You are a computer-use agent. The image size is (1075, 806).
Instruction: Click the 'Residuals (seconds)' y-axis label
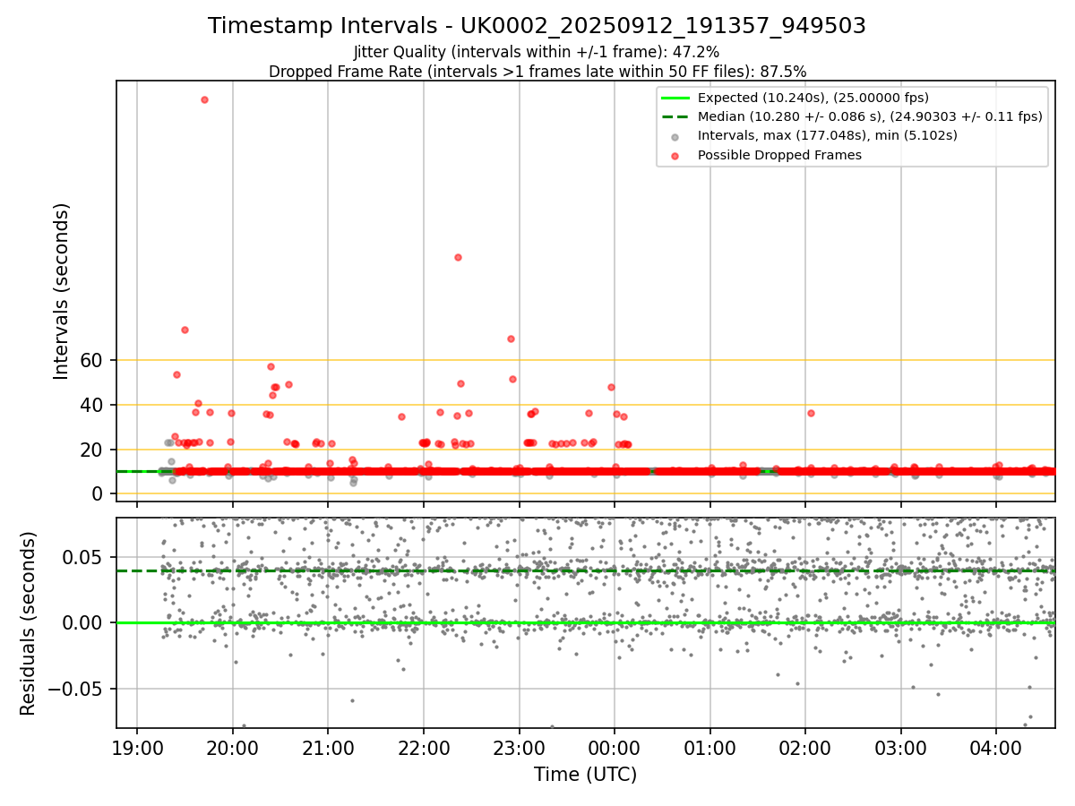pyautogui.click(x=29, y=623)
